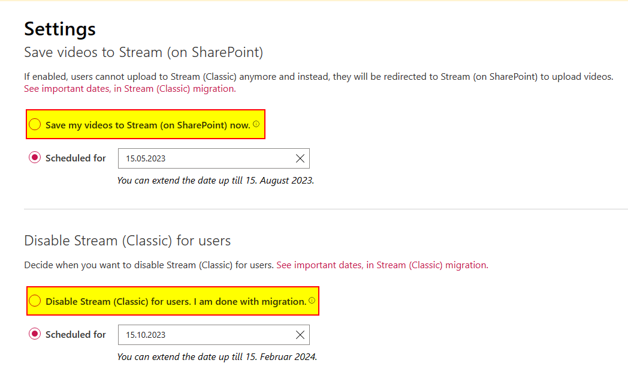This screenshot has width=628, height=381.
Task: Clear the 15.10.2023 date with the X icon
Action: point(300,335)
